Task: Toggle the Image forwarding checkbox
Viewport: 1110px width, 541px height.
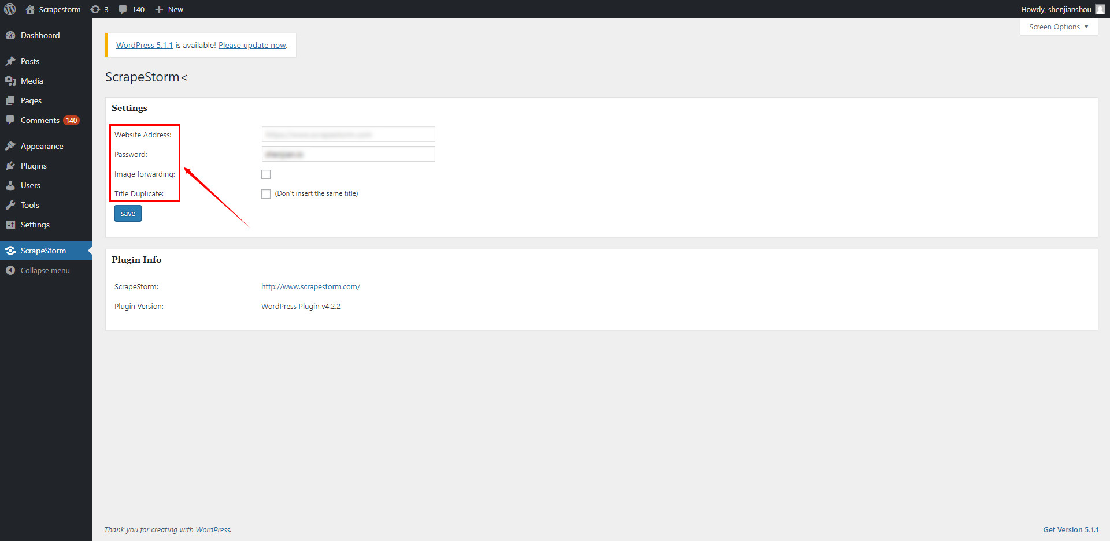Action: click(x=266, y=174)
